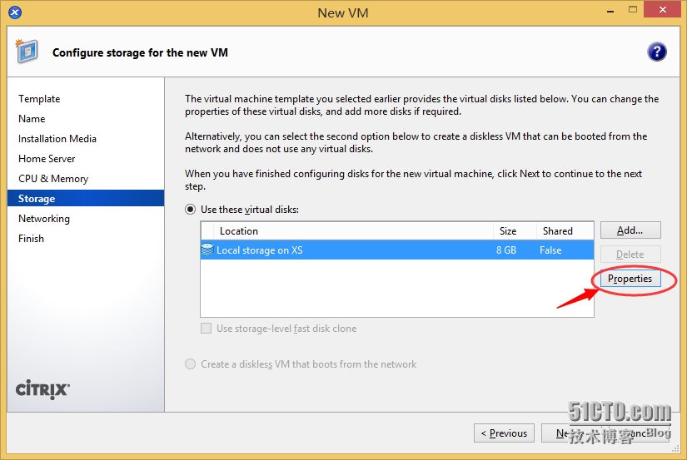Go to the Name step
The width and height of the screenshot is (687, 460).
coord(32,119)
